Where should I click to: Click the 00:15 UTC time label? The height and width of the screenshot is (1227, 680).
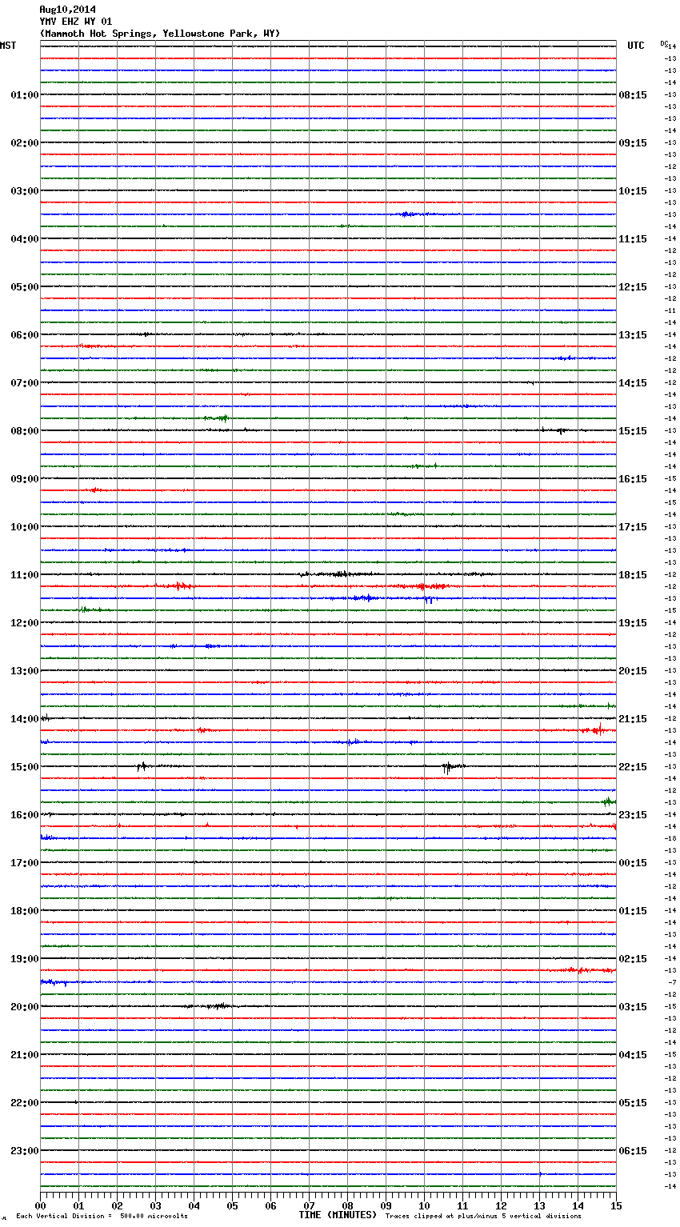tap(633, 863)
